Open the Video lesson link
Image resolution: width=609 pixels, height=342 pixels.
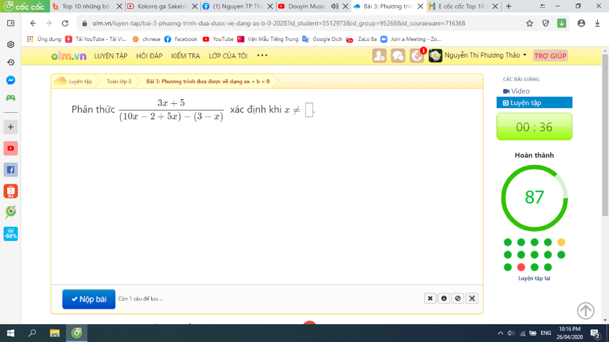click(516, 91)
